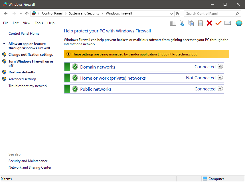The image size is (245, 182).
Task: Open Security and Maintenance link
Action: (28, 161)
